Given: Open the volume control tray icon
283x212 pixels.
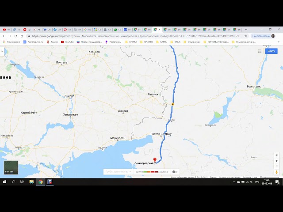Looking at the screenshot, I should tap(251, 182).
